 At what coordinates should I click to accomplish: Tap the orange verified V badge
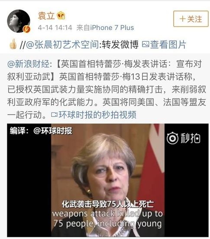(26, 29)
